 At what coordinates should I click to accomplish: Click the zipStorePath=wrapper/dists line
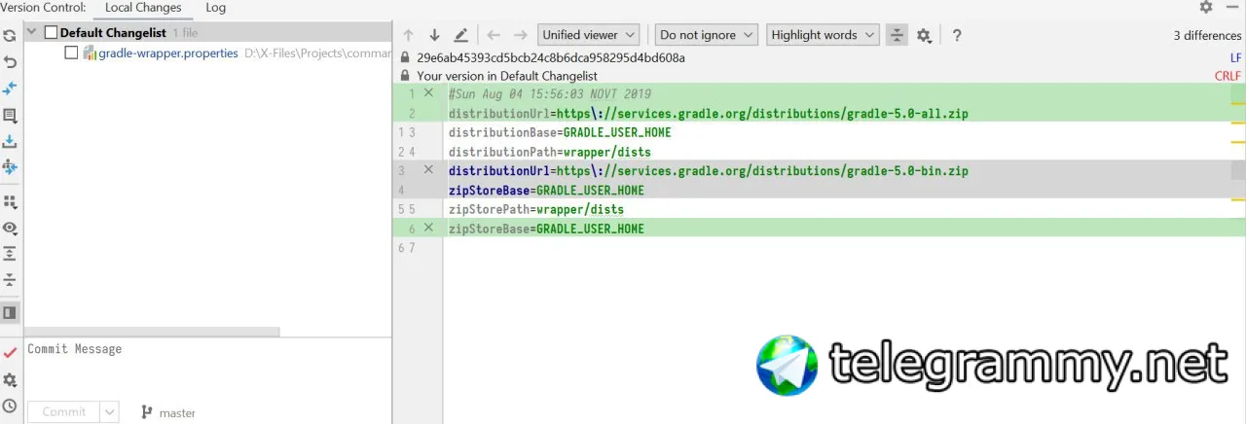tap(535, 209)
